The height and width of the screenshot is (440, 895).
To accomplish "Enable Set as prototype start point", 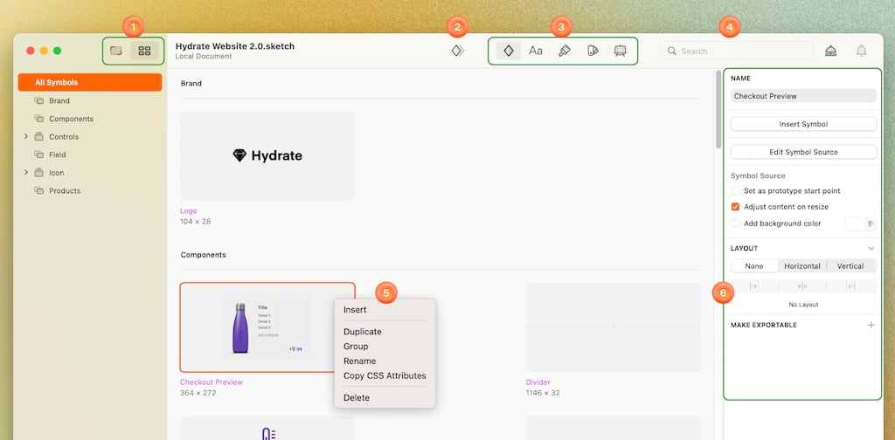I will 735,191.
